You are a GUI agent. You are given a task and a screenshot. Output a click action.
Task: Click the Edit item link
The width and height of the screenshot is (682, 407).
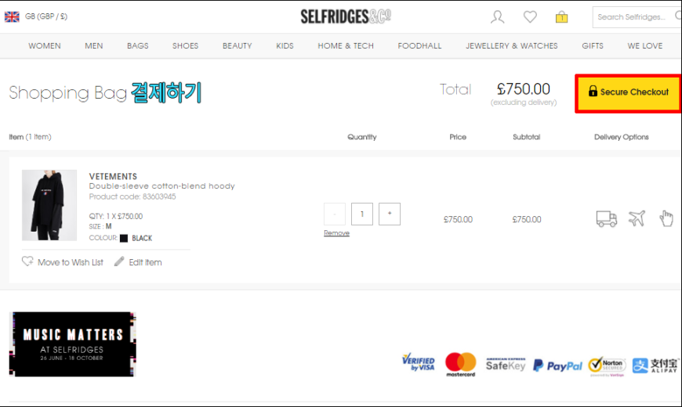(x=145, y=262)
